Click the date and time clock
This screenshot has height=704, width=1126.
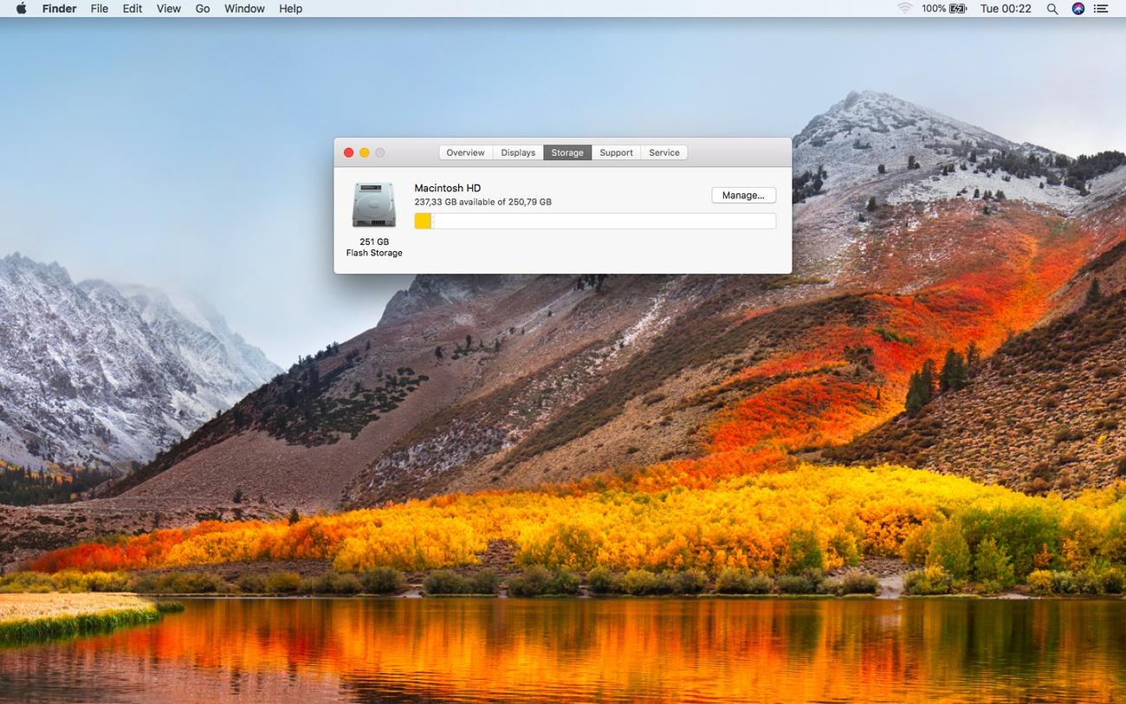coord(1005,9)
